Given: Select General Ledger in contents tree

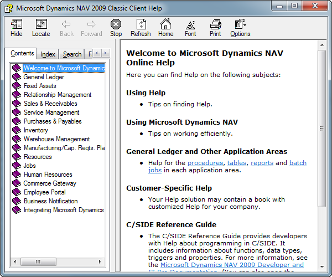Looking at the screenshot, I should click(x=44, y=77).
